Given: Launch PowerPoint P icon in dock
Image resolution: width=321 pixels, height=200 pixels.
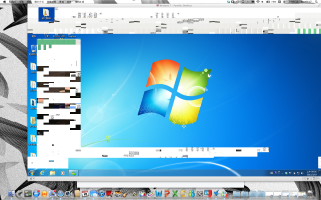Looking at the screenshot, I should click(x=167, y=193).
